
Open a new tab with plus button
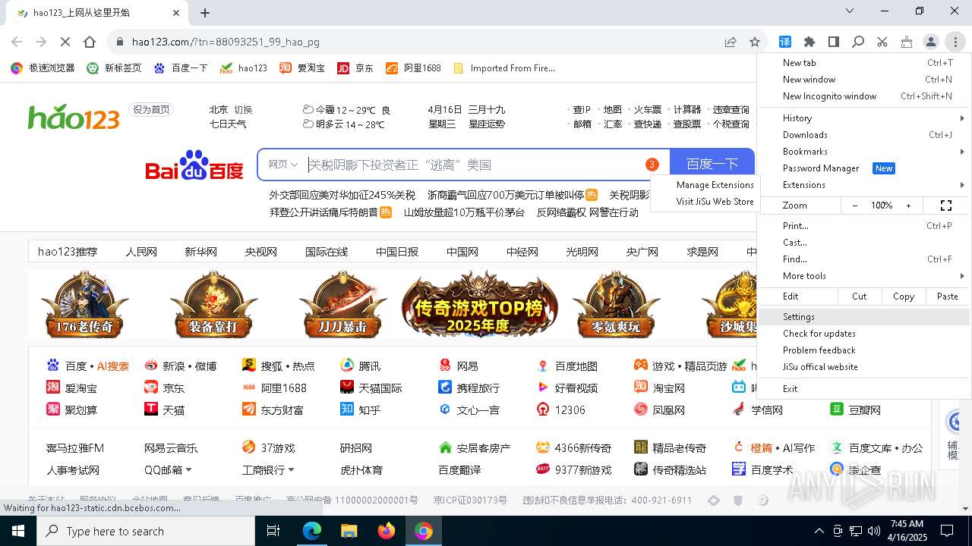(205, 12)
